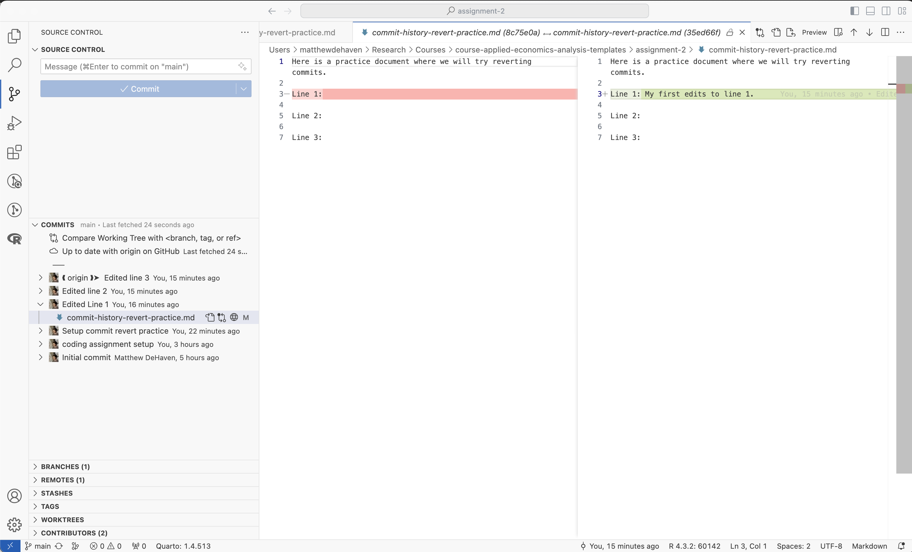Image resolution: width=912 pixels, height=552 pixels.
Task: Expand the BRANCHES section
Action: click(65, 466)
